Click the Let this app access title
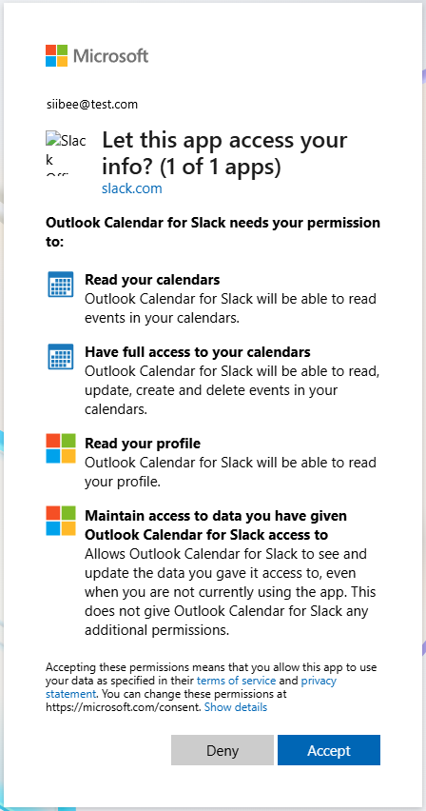 click(225, 153)
